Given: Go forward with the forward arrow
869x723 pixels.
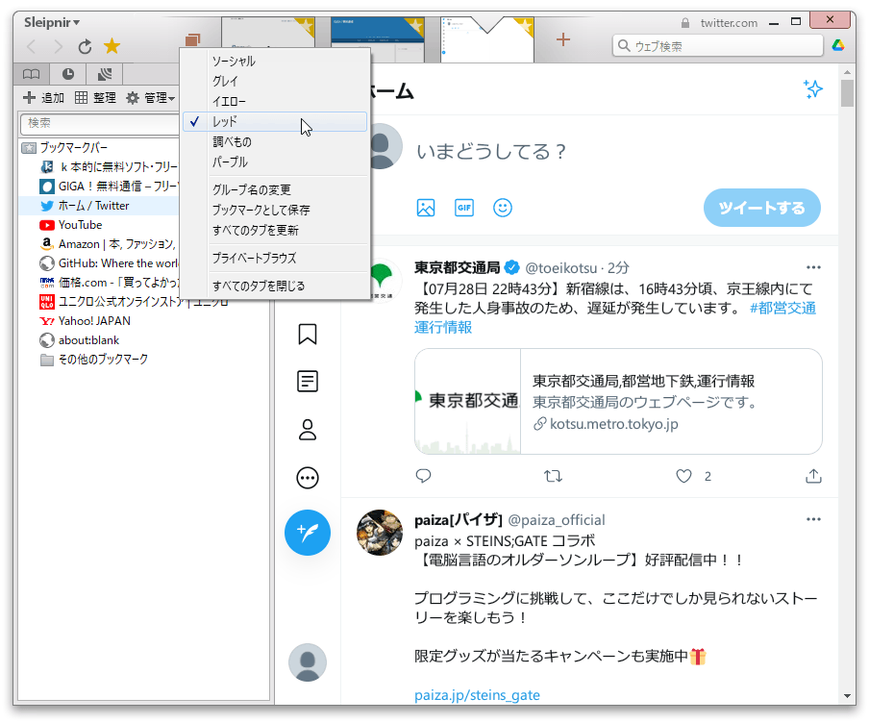Looking at the screenshot, I should point(58,46).
